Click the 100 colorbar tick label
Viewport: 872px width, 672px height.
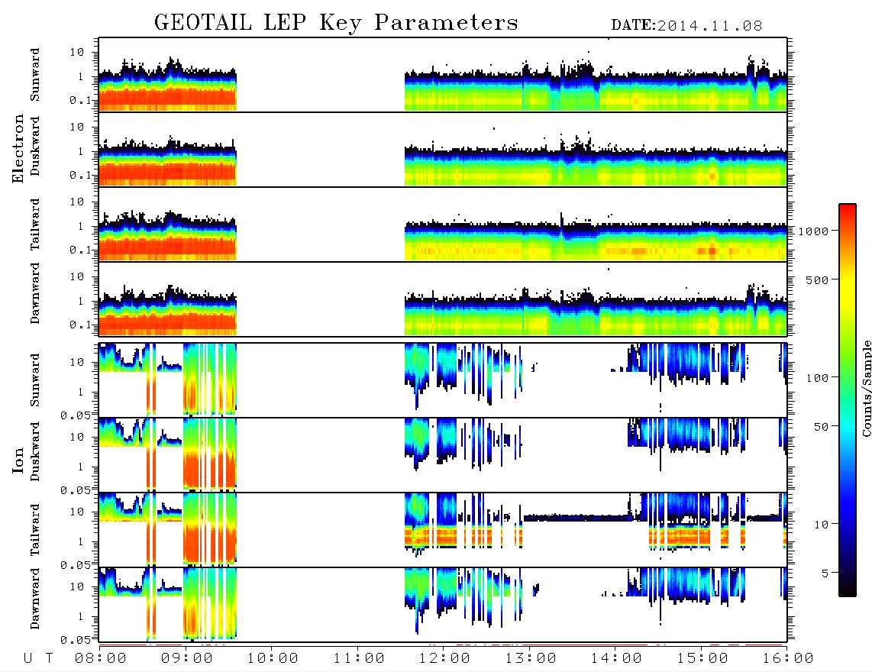[817, 378]
